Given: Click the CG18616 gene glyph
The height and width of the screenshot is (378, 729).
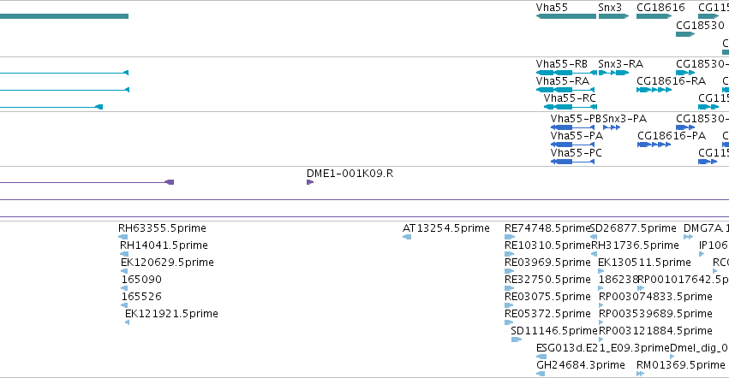Looking at the screenshot, I should tap(654, 16).
